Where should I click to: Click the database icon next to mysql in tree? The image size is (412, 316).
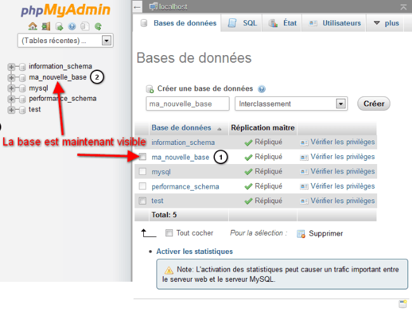(22, 88)
